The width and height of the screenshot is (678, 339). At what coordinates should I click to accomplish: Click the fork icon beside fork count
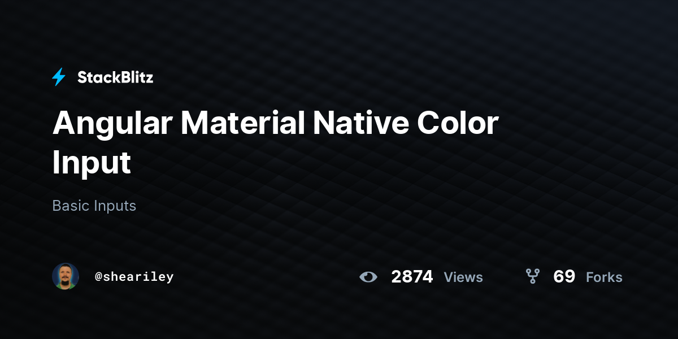pyautogui.click(x=532, y=276)
